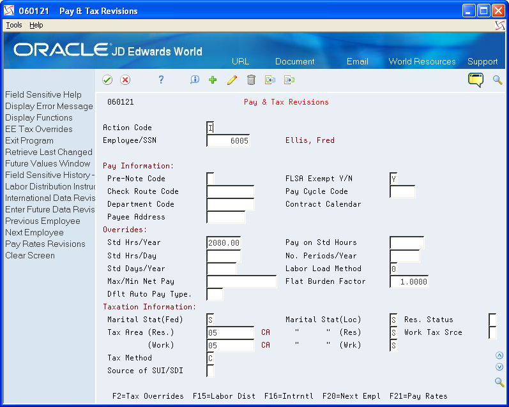Click the Check Route Code field
This screenshot has height=407, width=509.
point(231,191)
